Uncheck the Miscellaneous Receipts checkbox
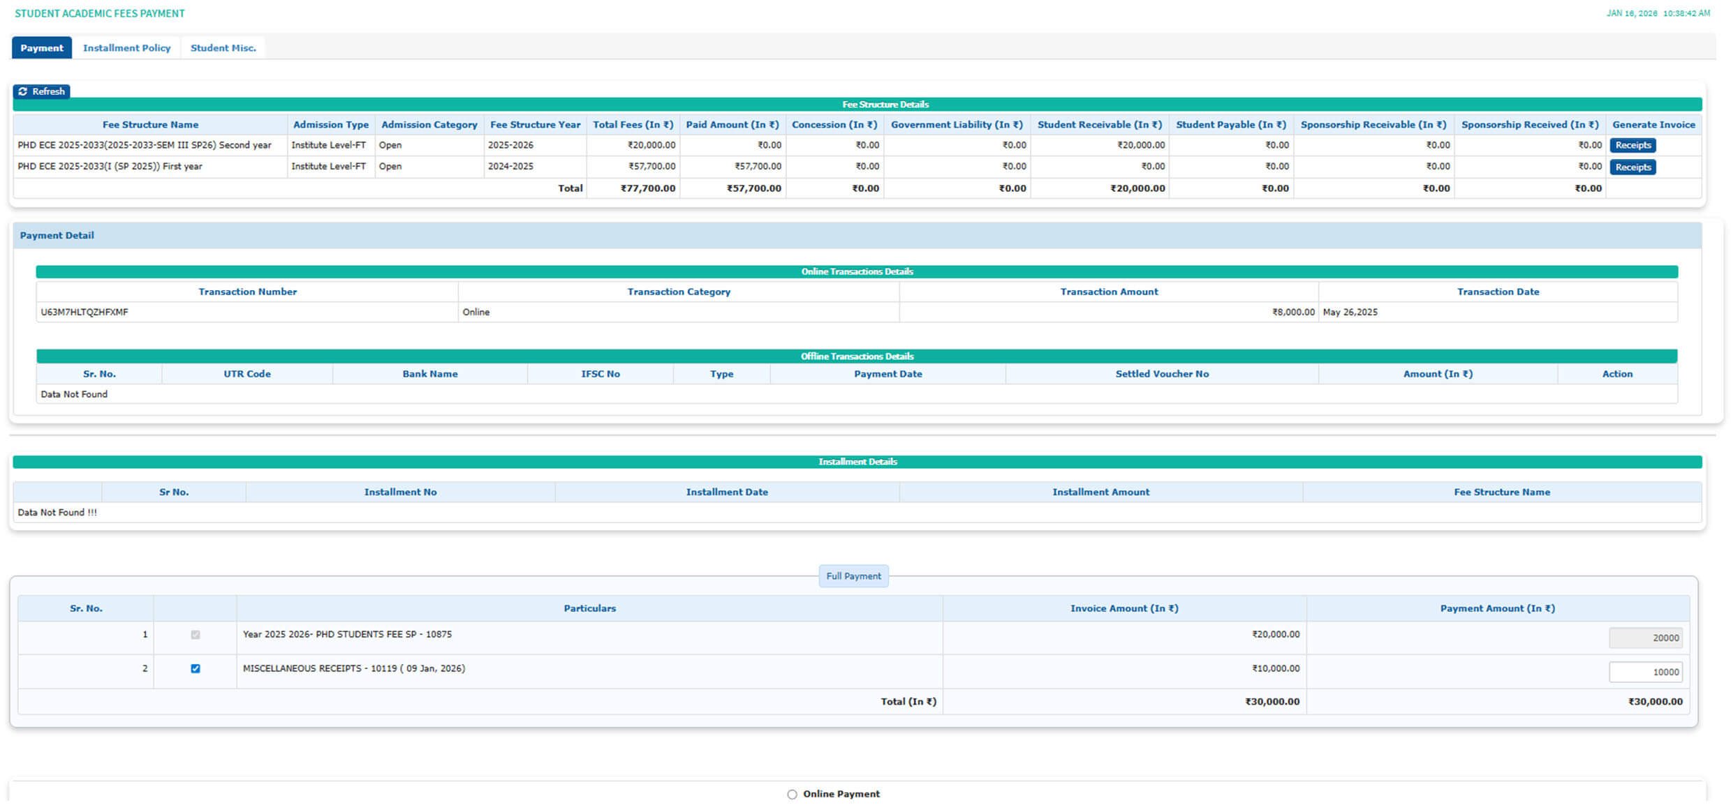The height and width of the screenshot is (805, 1731). pyautogui.click(x=196, y=668)
